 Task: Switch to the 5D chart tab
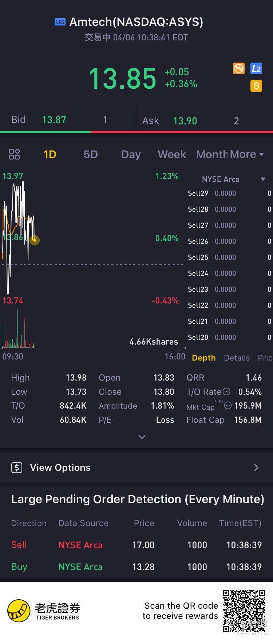(91, 154)
